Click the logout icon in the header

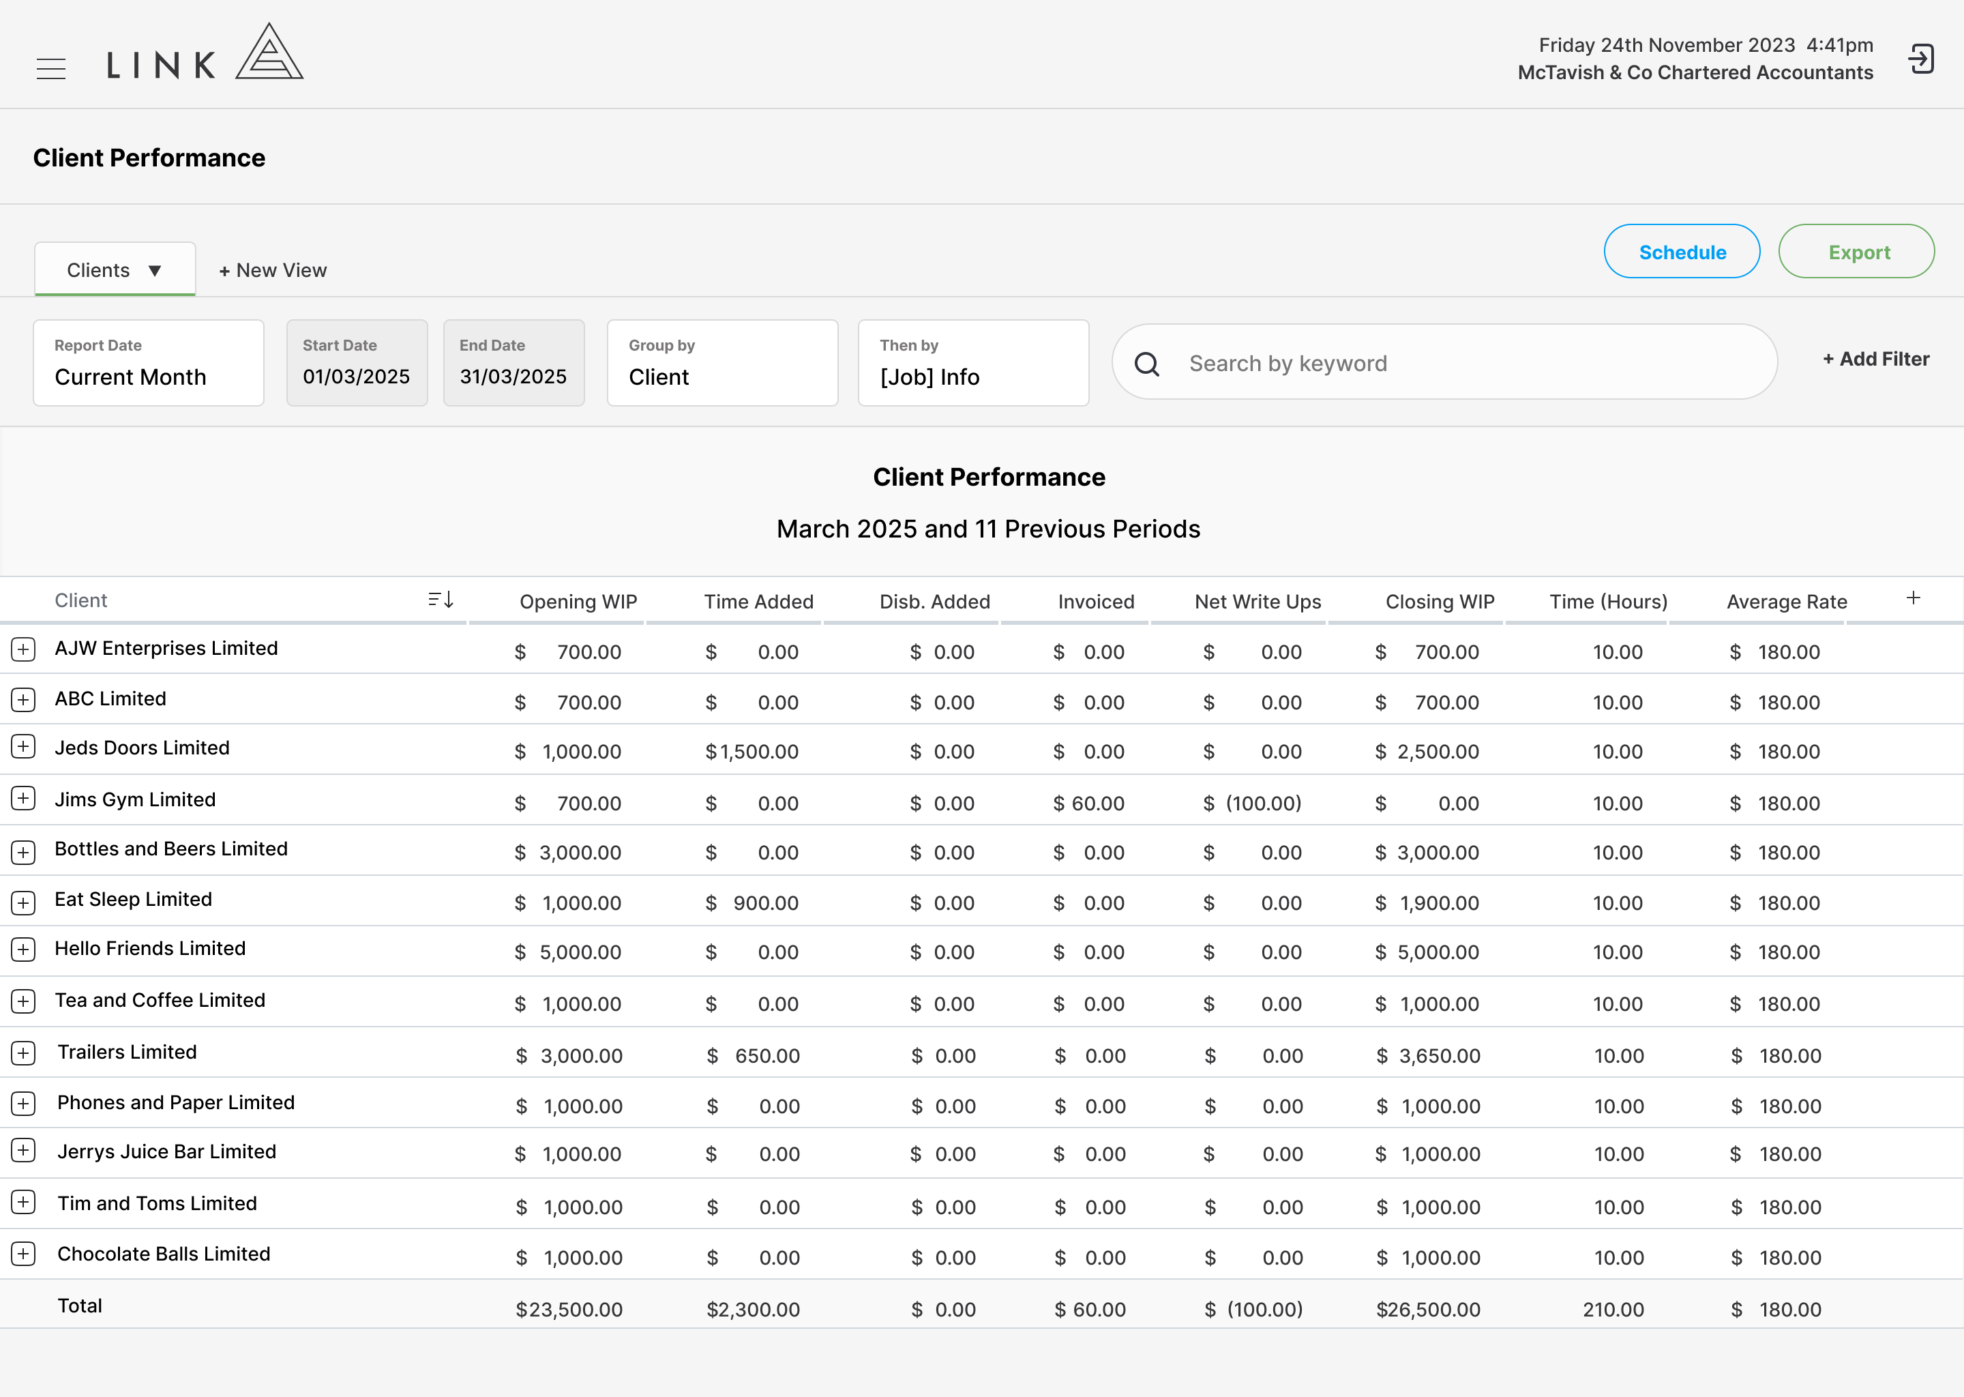1921,59
